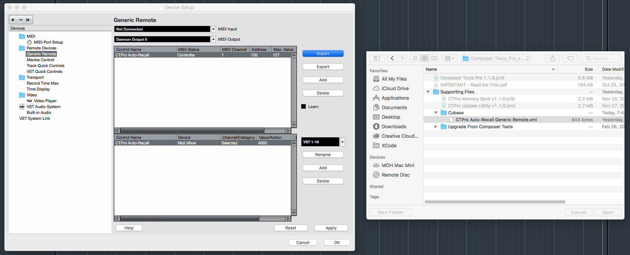This screenshot has width=630, height=255.
Task: Open the arrange-by grouping menu
Action: pyautogui.click(x=449, y=58)
